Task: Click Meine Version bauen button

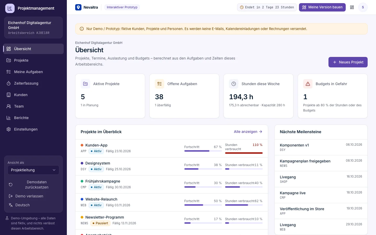Action: pos(322,7)
